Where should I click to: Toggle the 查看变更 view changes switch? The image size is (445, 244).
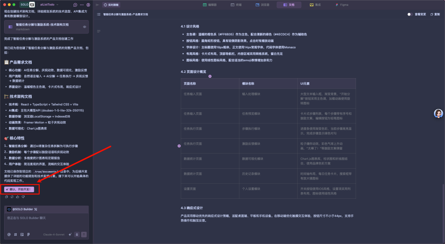410,14
